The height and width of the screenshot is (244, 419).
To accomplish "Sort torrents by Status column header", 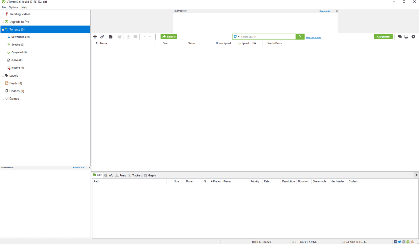I will coord(191,43).
